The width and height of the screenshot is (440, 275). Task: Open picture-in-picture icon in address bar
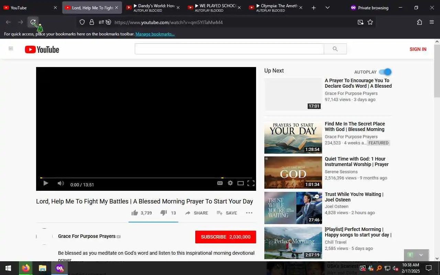point(360,22)
